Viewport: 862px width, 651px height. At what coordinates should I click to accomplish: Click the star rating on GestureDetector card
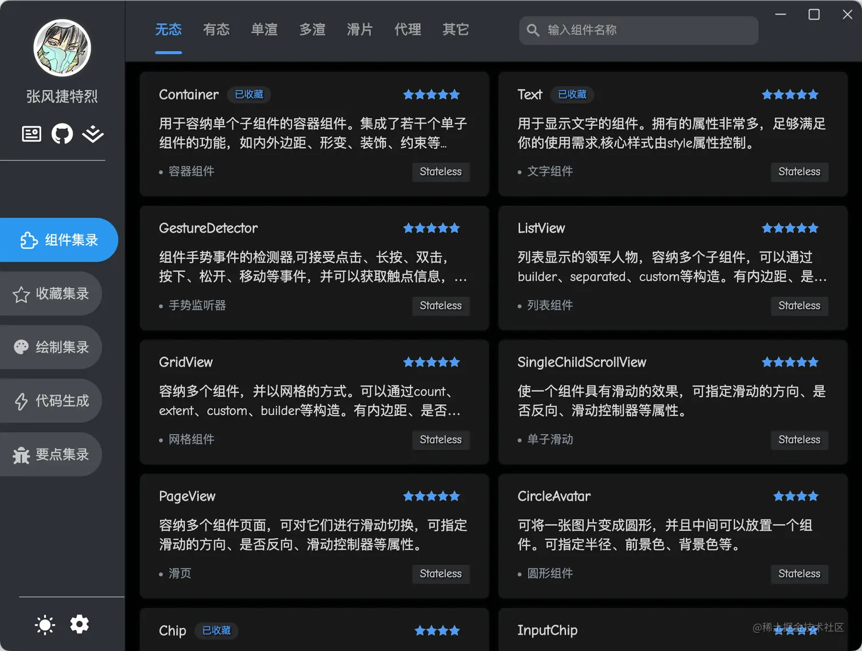pyautogui.click(x=432, y=228)
